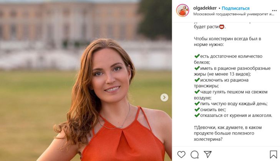The width and height of the screenshot is (280, 161).
Task: Click checkmark beside 'пить чистую воду' line
Action: 197,103
